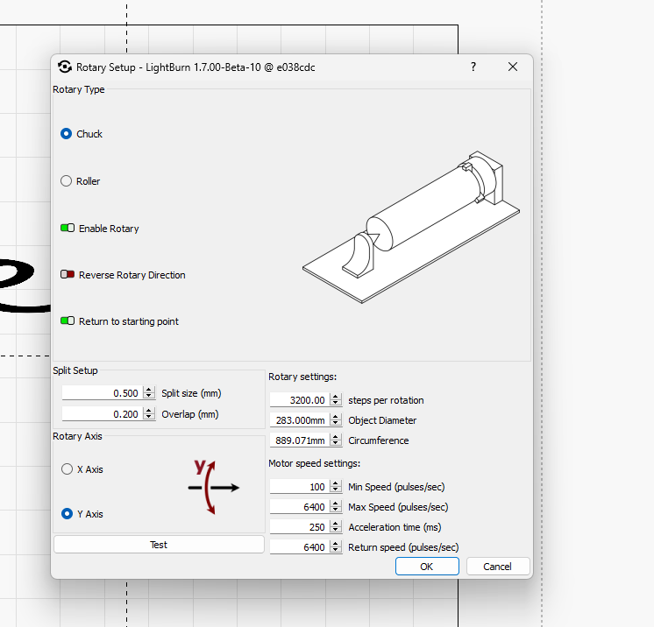
Task: Decrease Object Diameter with down arrow
Action: pyautogui.click(x=336, y=423)
